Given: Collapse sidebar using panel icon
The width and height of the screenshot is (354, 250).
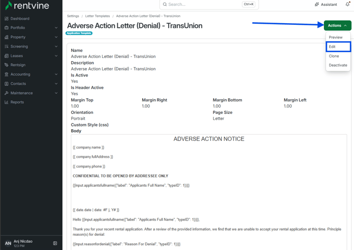Looking at the screenshot, I should 55,243.
